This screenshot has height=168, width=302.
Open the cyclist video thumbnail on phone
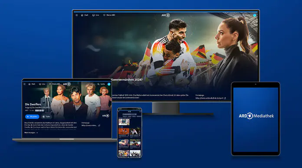tap(135, 131)
